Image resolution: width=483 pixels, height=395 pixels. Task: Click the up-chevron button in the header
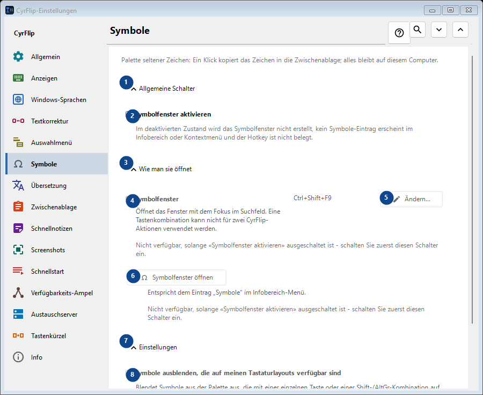point(460,30)
